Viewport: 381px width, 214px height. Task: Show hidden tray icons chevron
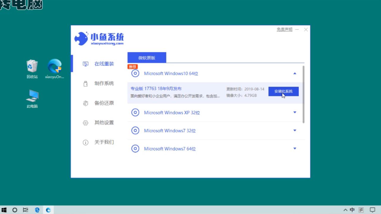pos(345,210)
